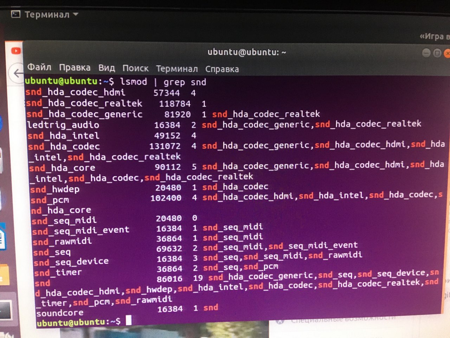Viewport: 450px width, 338px height.
Task: Select the ledtrig_audio module name
Action: click(63, 125)
